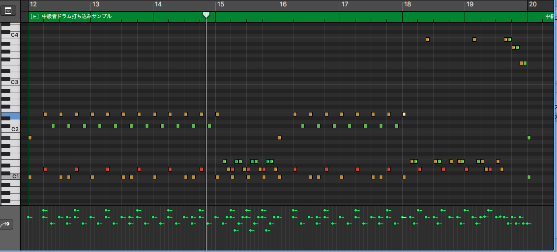The image size is (557, 252).
Task: Select the first teal note after bar 15
Action: (236, 162)
